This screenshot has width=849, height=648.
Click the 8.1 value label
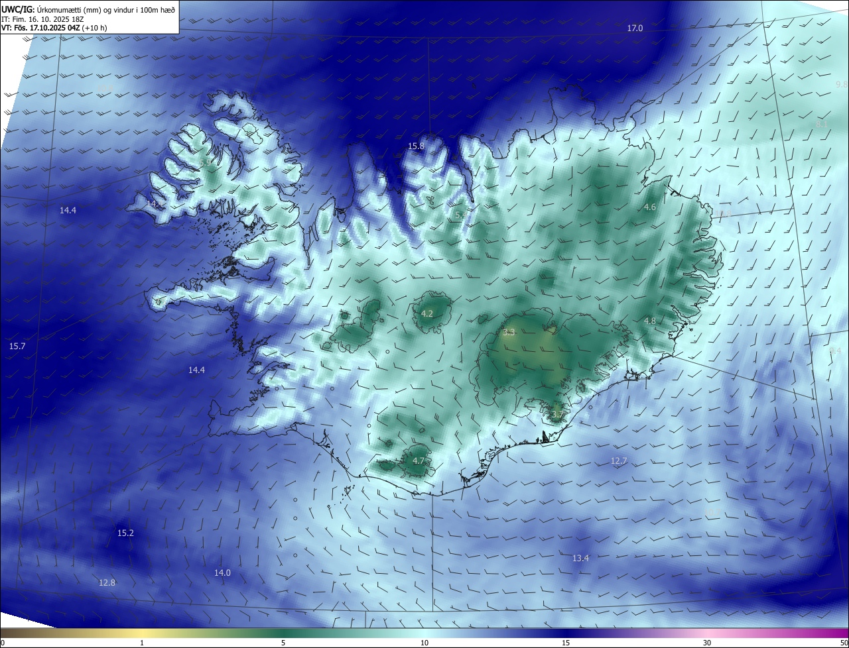click(x=822, y=124)
